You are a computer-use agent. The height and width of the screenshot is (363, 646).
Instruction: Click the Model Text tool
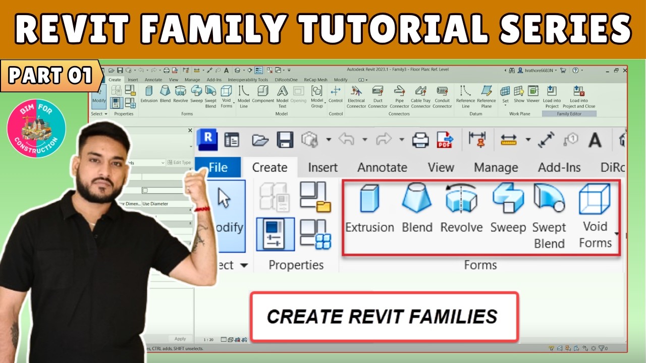point(282,97)
